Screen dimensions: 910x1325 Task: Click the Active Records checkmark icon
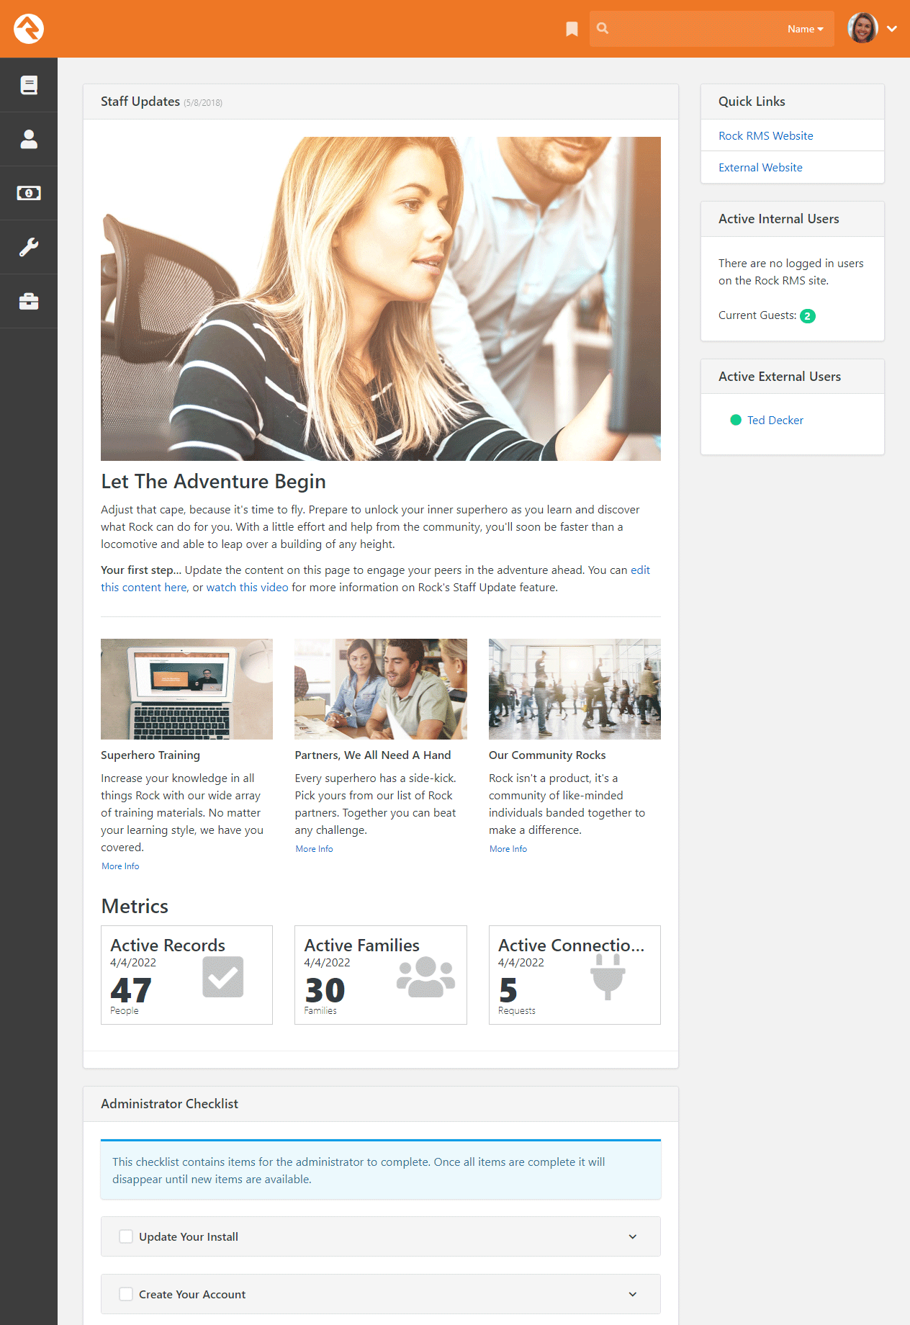tap(223, 976)
